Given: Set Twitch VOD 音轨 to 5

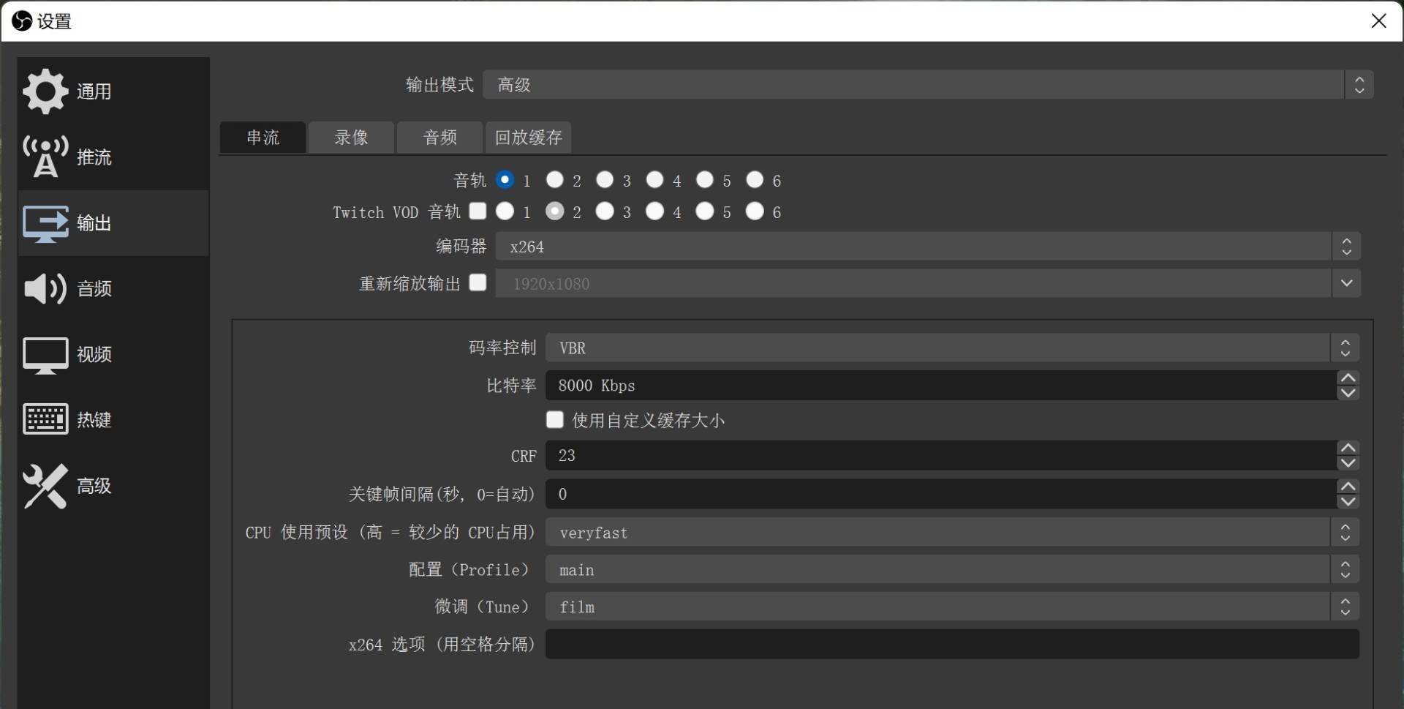Looking at the screenshot, I should (x=704, y=211).
